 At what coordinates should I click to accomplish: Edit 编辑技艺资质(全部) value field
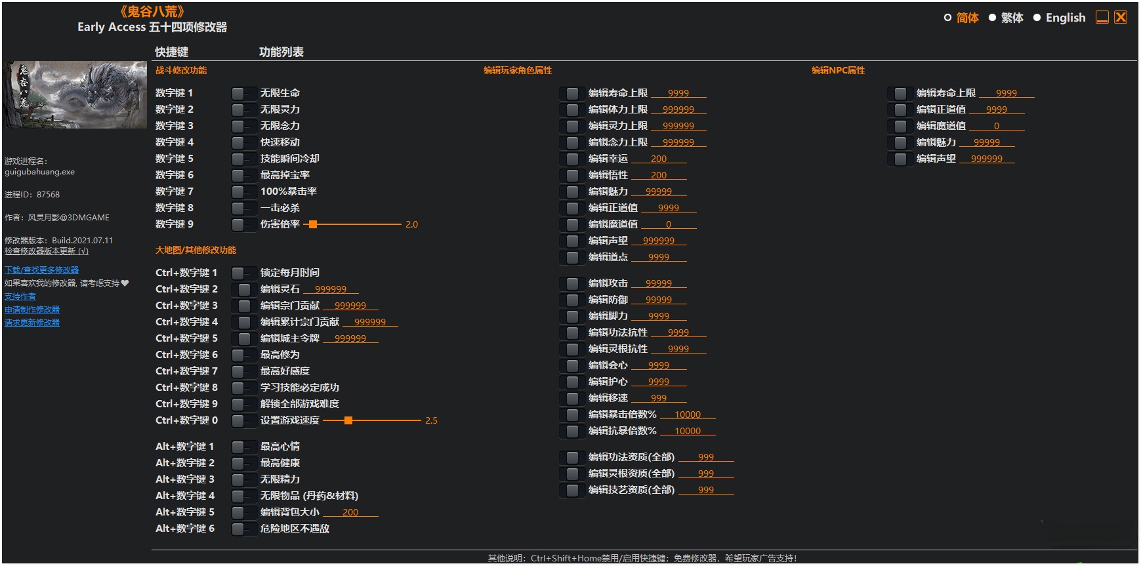coord(706,490)
